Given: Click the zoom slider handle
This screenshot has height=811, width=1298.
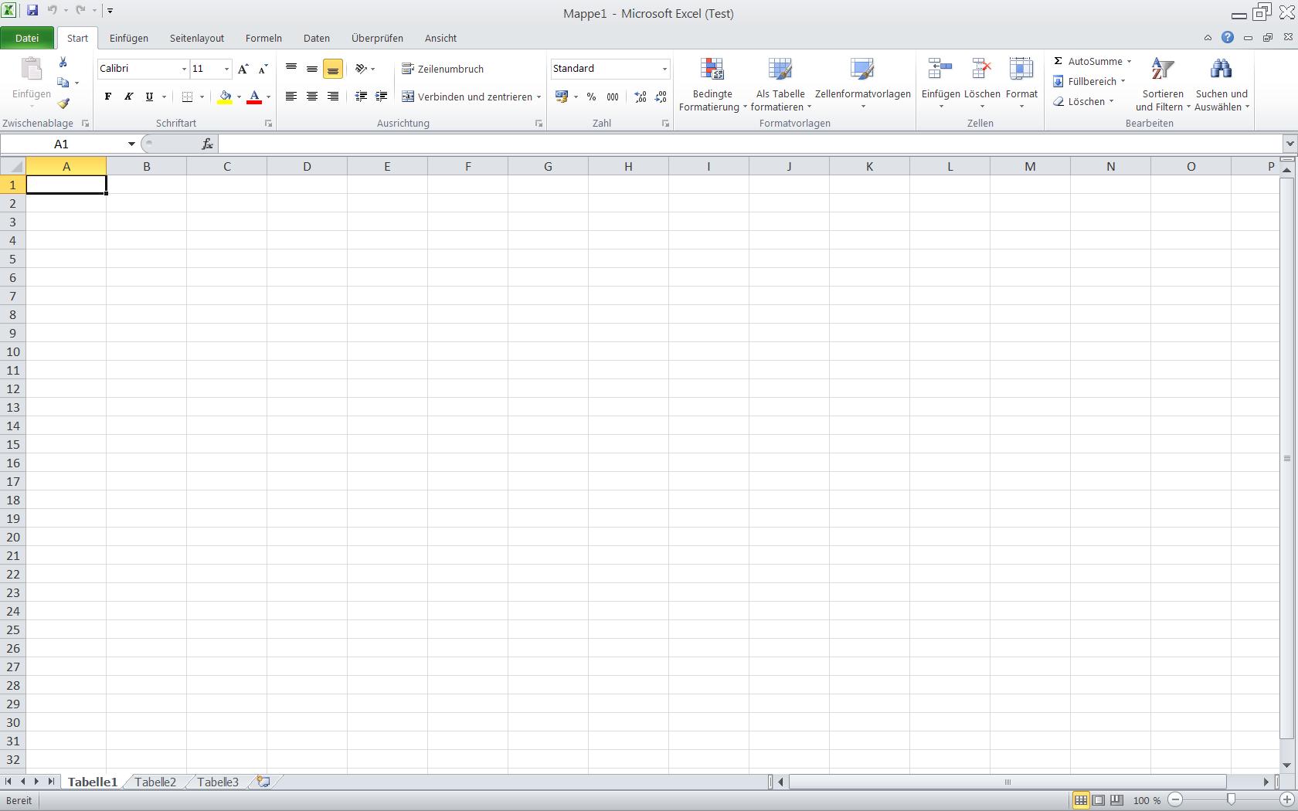Looking at the screenshot, I should [x=1231, y=800].
